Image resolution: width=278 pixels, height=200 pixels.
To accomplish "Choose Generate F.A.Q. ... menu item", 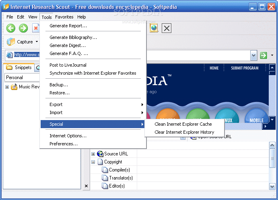I will coord(93,53).
